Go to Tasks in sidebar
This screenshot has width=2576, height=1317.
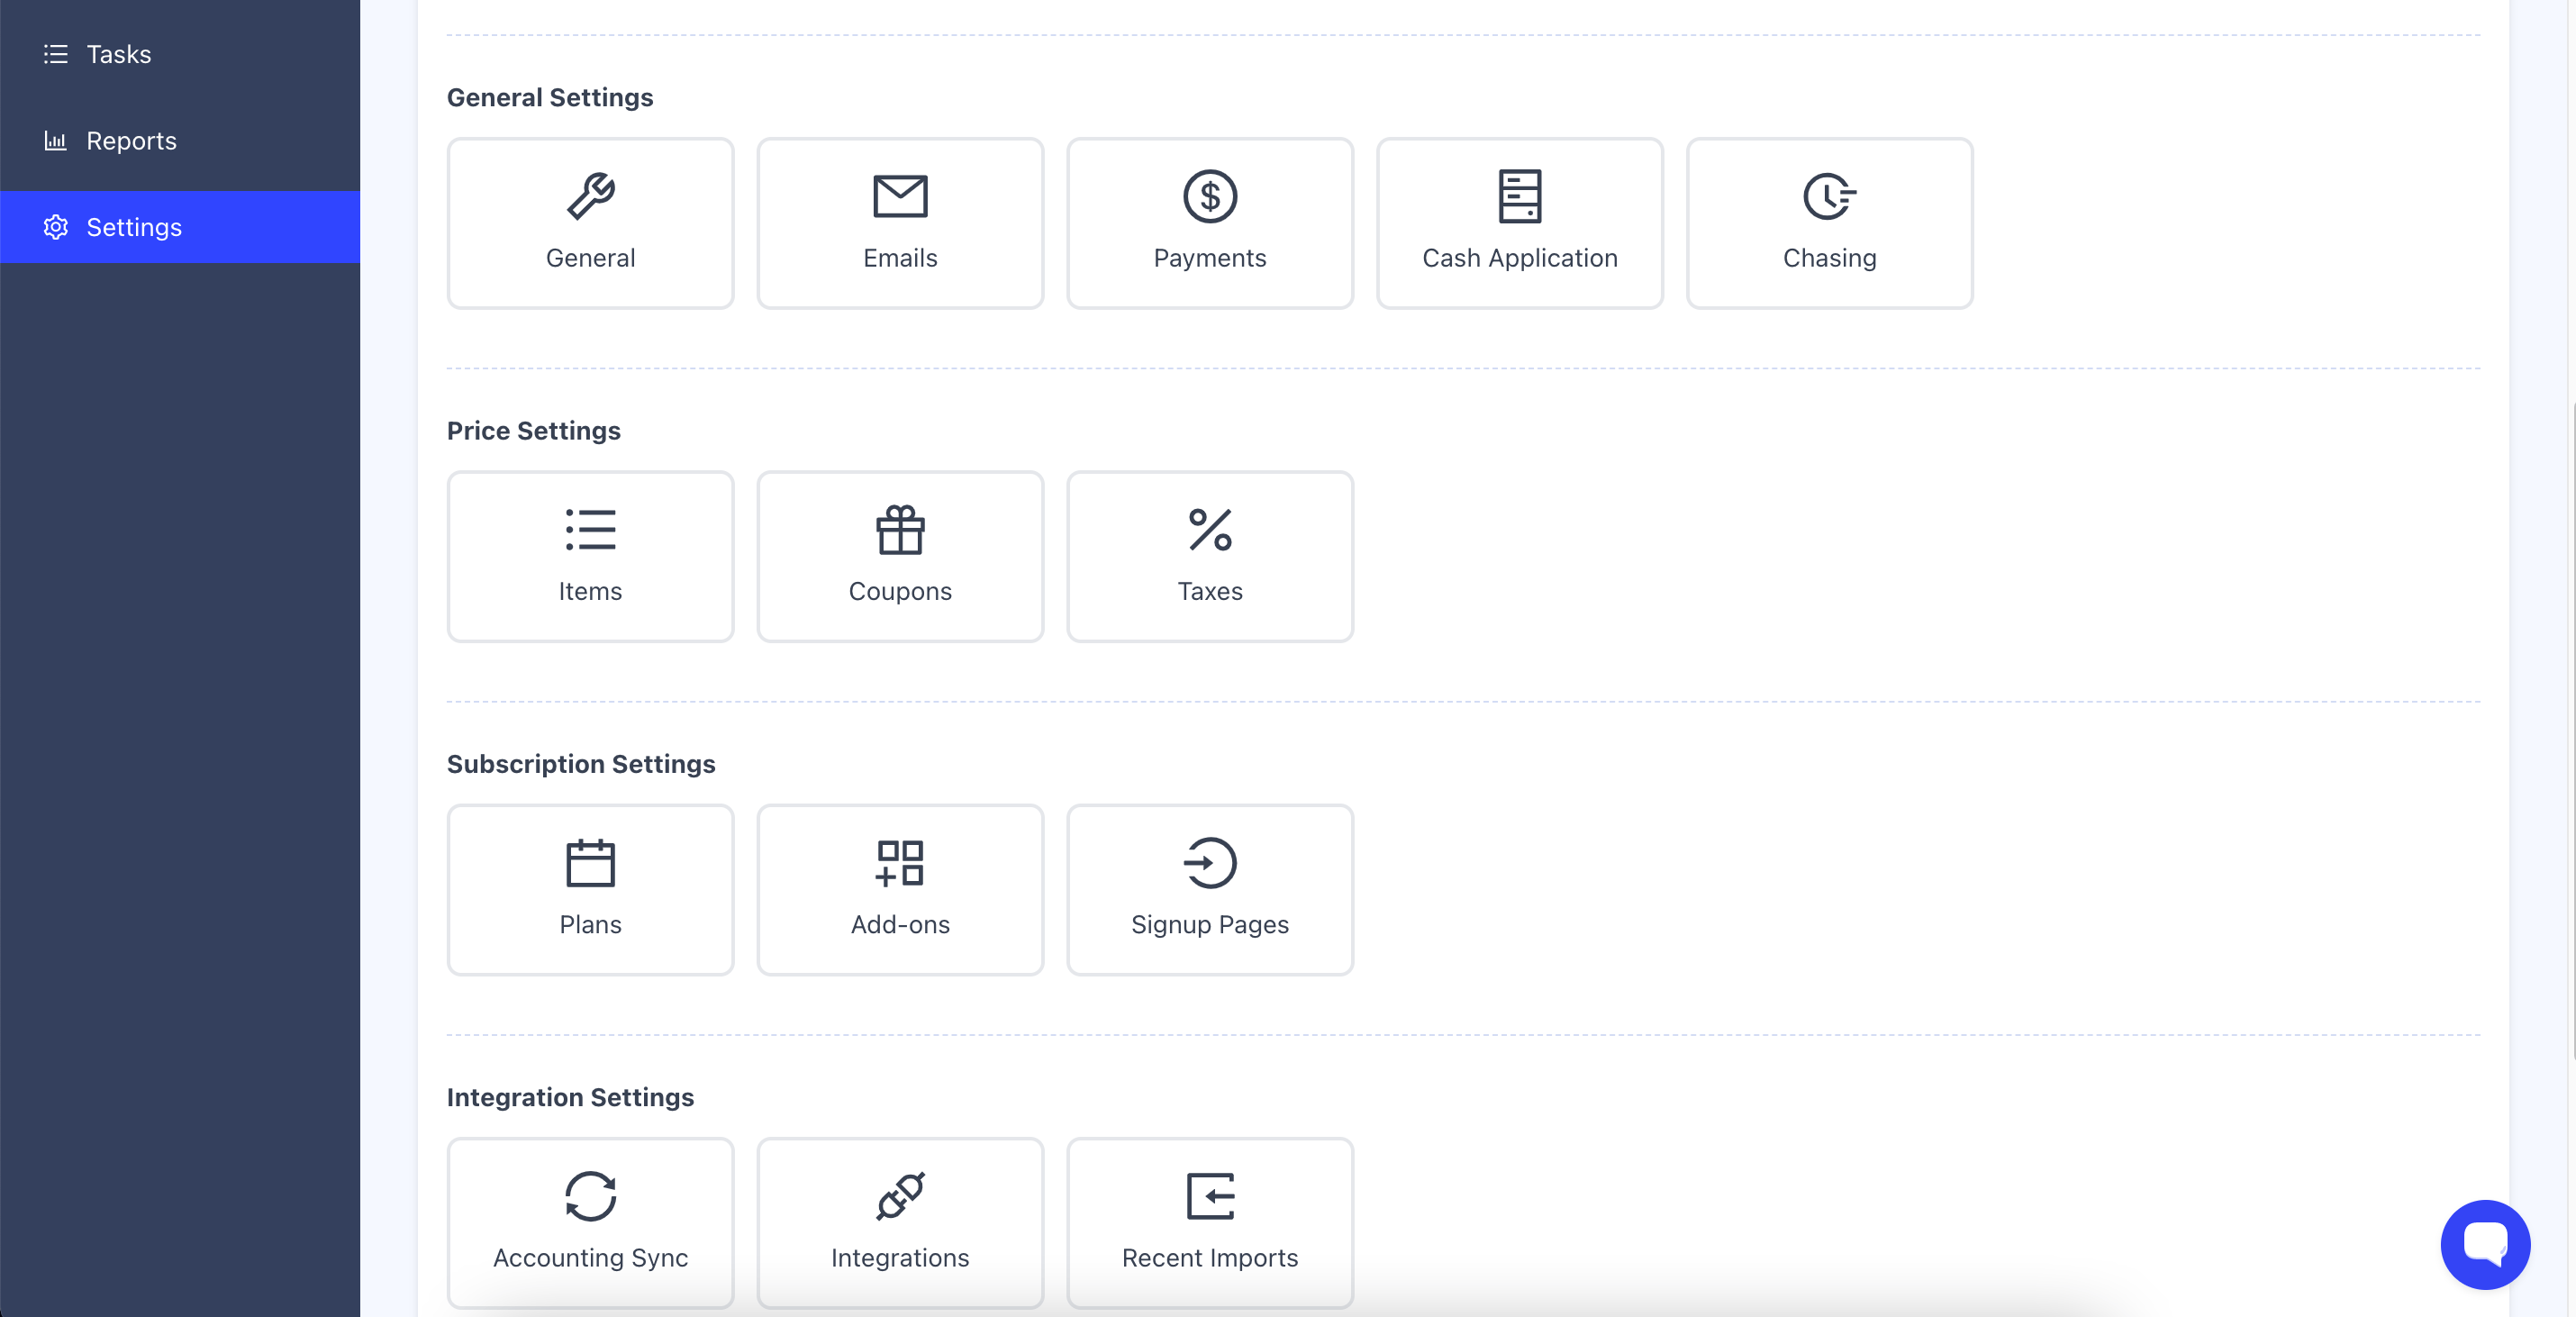(118, 54)
